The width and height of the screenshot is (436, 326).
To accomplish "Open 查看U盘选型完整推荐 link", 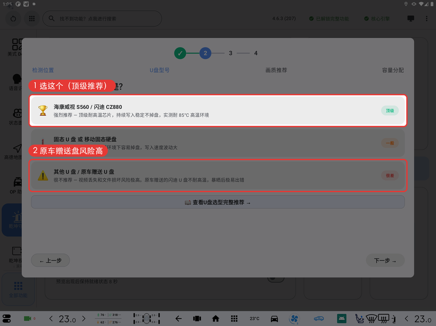I will (x=218, y=202).
